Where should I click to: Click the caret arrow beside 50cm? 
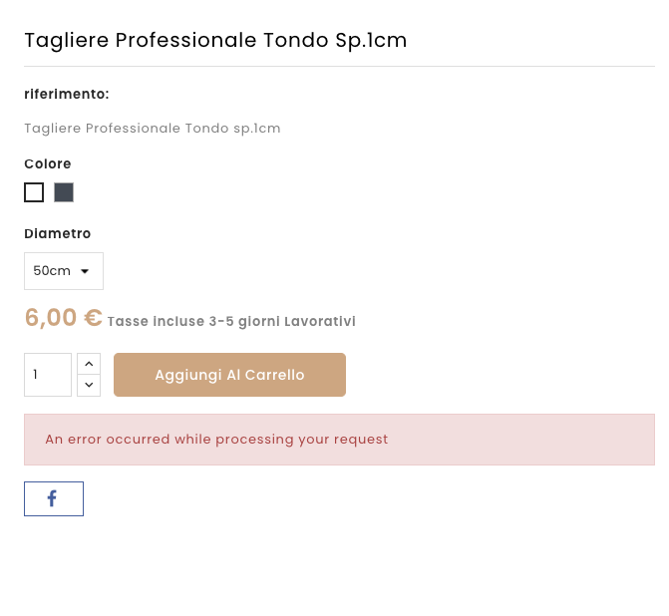(x=85, y=271)
